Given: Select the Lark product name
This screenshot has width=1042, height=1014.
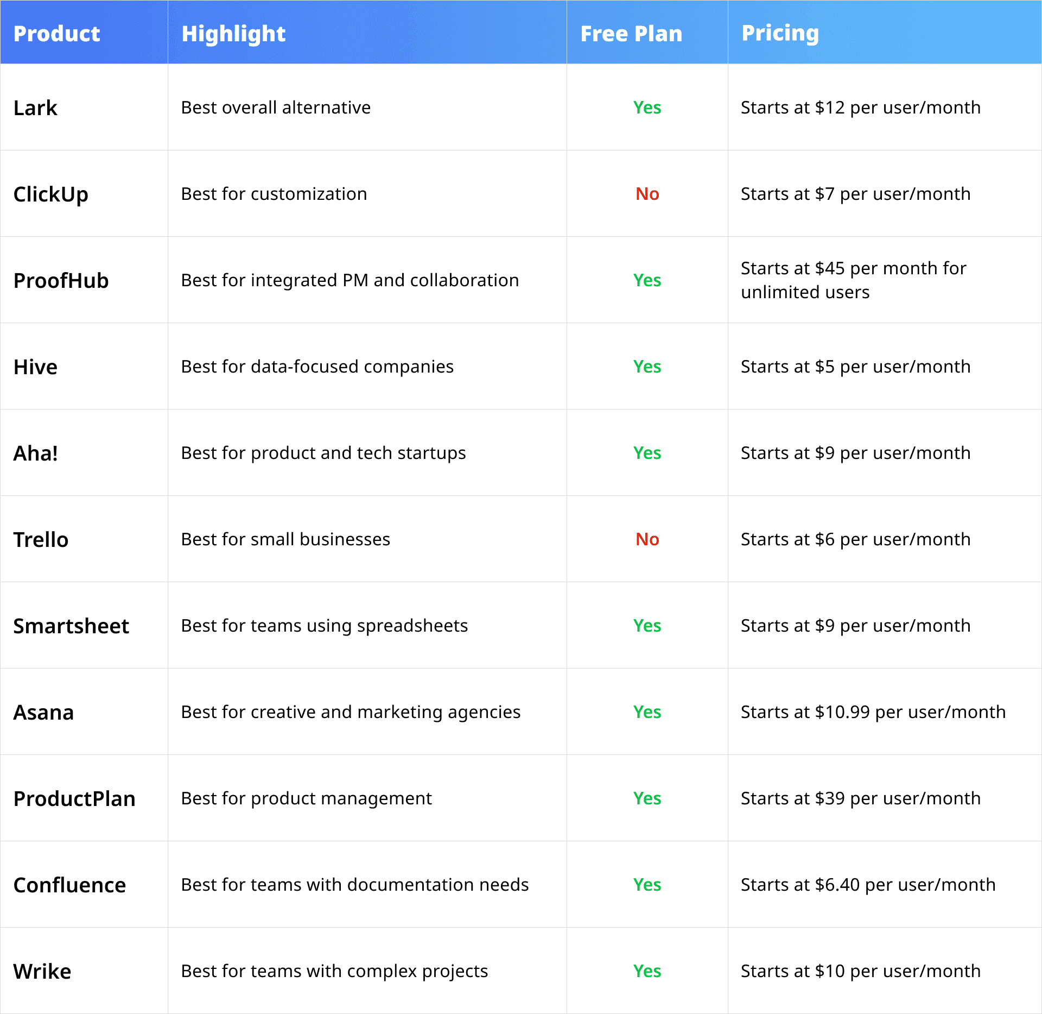Looking at the screenshot, I should point(35,108).
